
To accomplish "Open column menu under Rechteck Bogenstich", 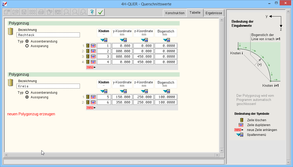I will coord(166,40).
